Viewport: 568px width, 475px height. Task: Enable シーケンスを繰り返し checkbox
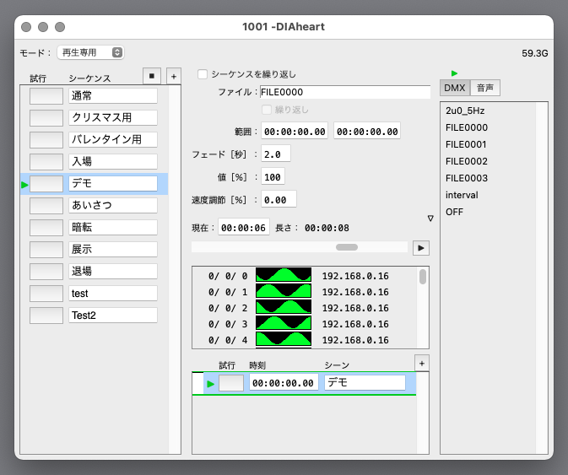pos(203,74)
